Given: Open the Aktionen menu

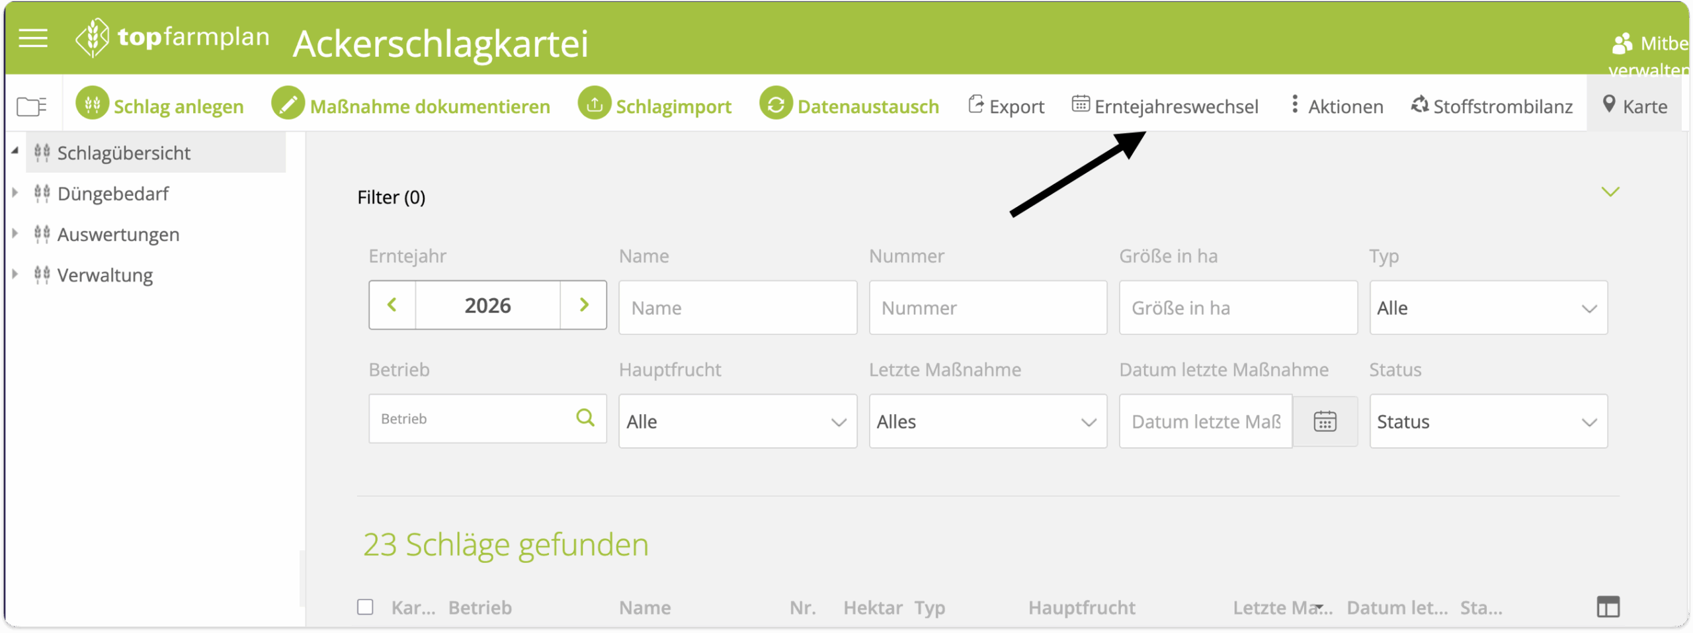Looking at the screenshot, I should tap(1337, 106).
